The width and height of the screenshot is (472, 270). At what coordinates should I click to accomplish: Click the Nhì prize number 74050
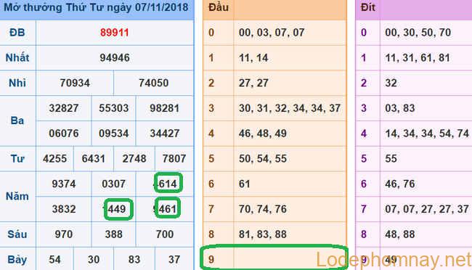click(153, 83)
